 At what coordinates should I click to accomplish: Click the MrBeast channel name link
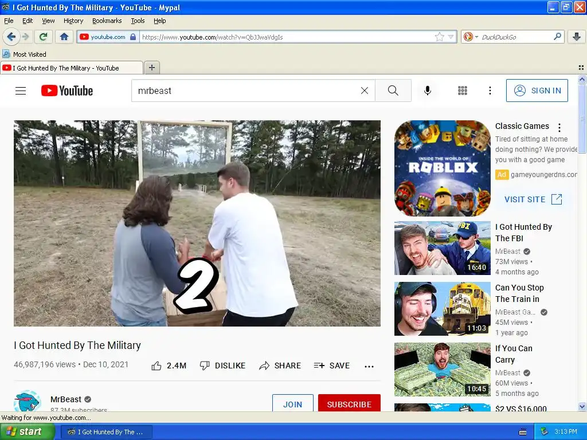click(66, 399)
